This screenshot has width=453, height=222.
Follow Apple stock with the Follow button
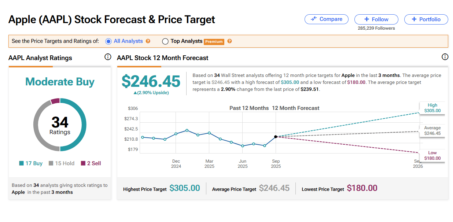376,19
